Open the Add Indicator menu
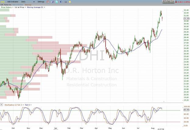Screen dimensions: 190x130 13,2
